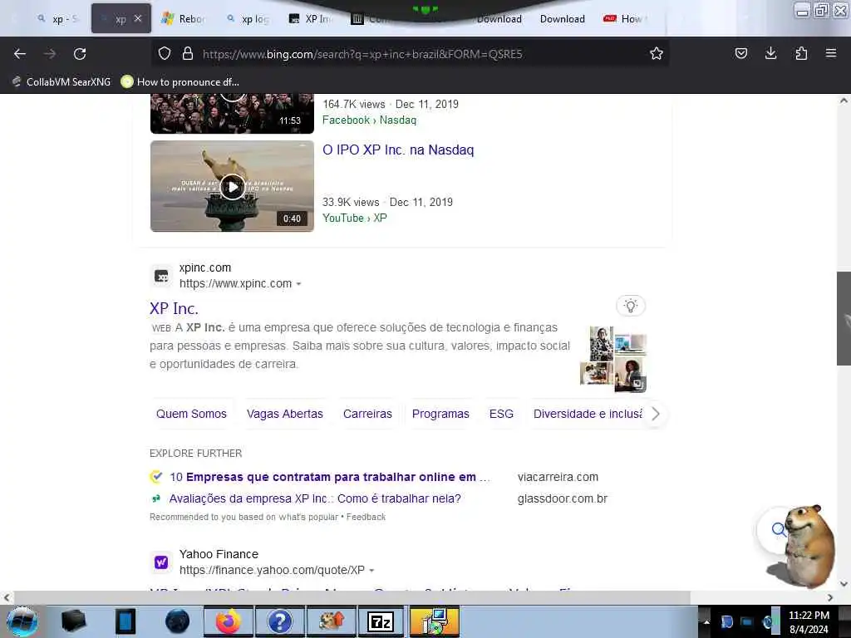
Task: Open the Firefox downloads panel
Action: point(770,53)
